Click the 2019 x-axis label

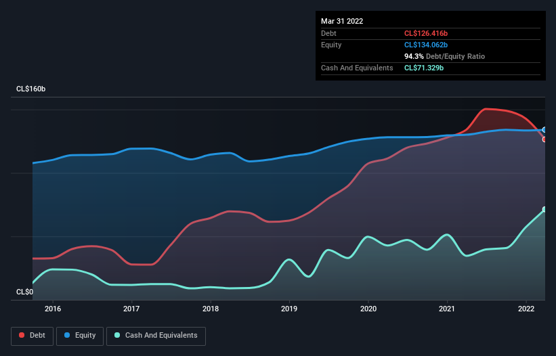pos(289,309)
